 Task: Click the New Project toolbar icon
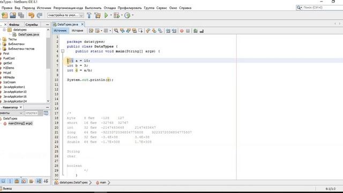5,16
